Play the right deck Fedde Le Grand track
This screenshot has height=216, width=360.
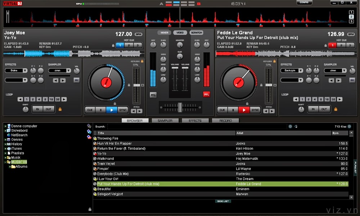click(244, 110)
